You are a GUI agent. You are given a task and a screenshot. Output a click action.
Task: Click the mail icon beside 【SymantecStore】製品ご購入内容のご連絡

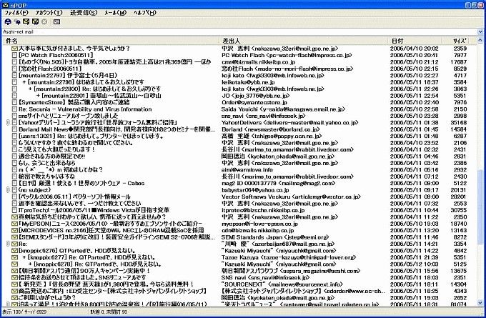pos(14,102)
